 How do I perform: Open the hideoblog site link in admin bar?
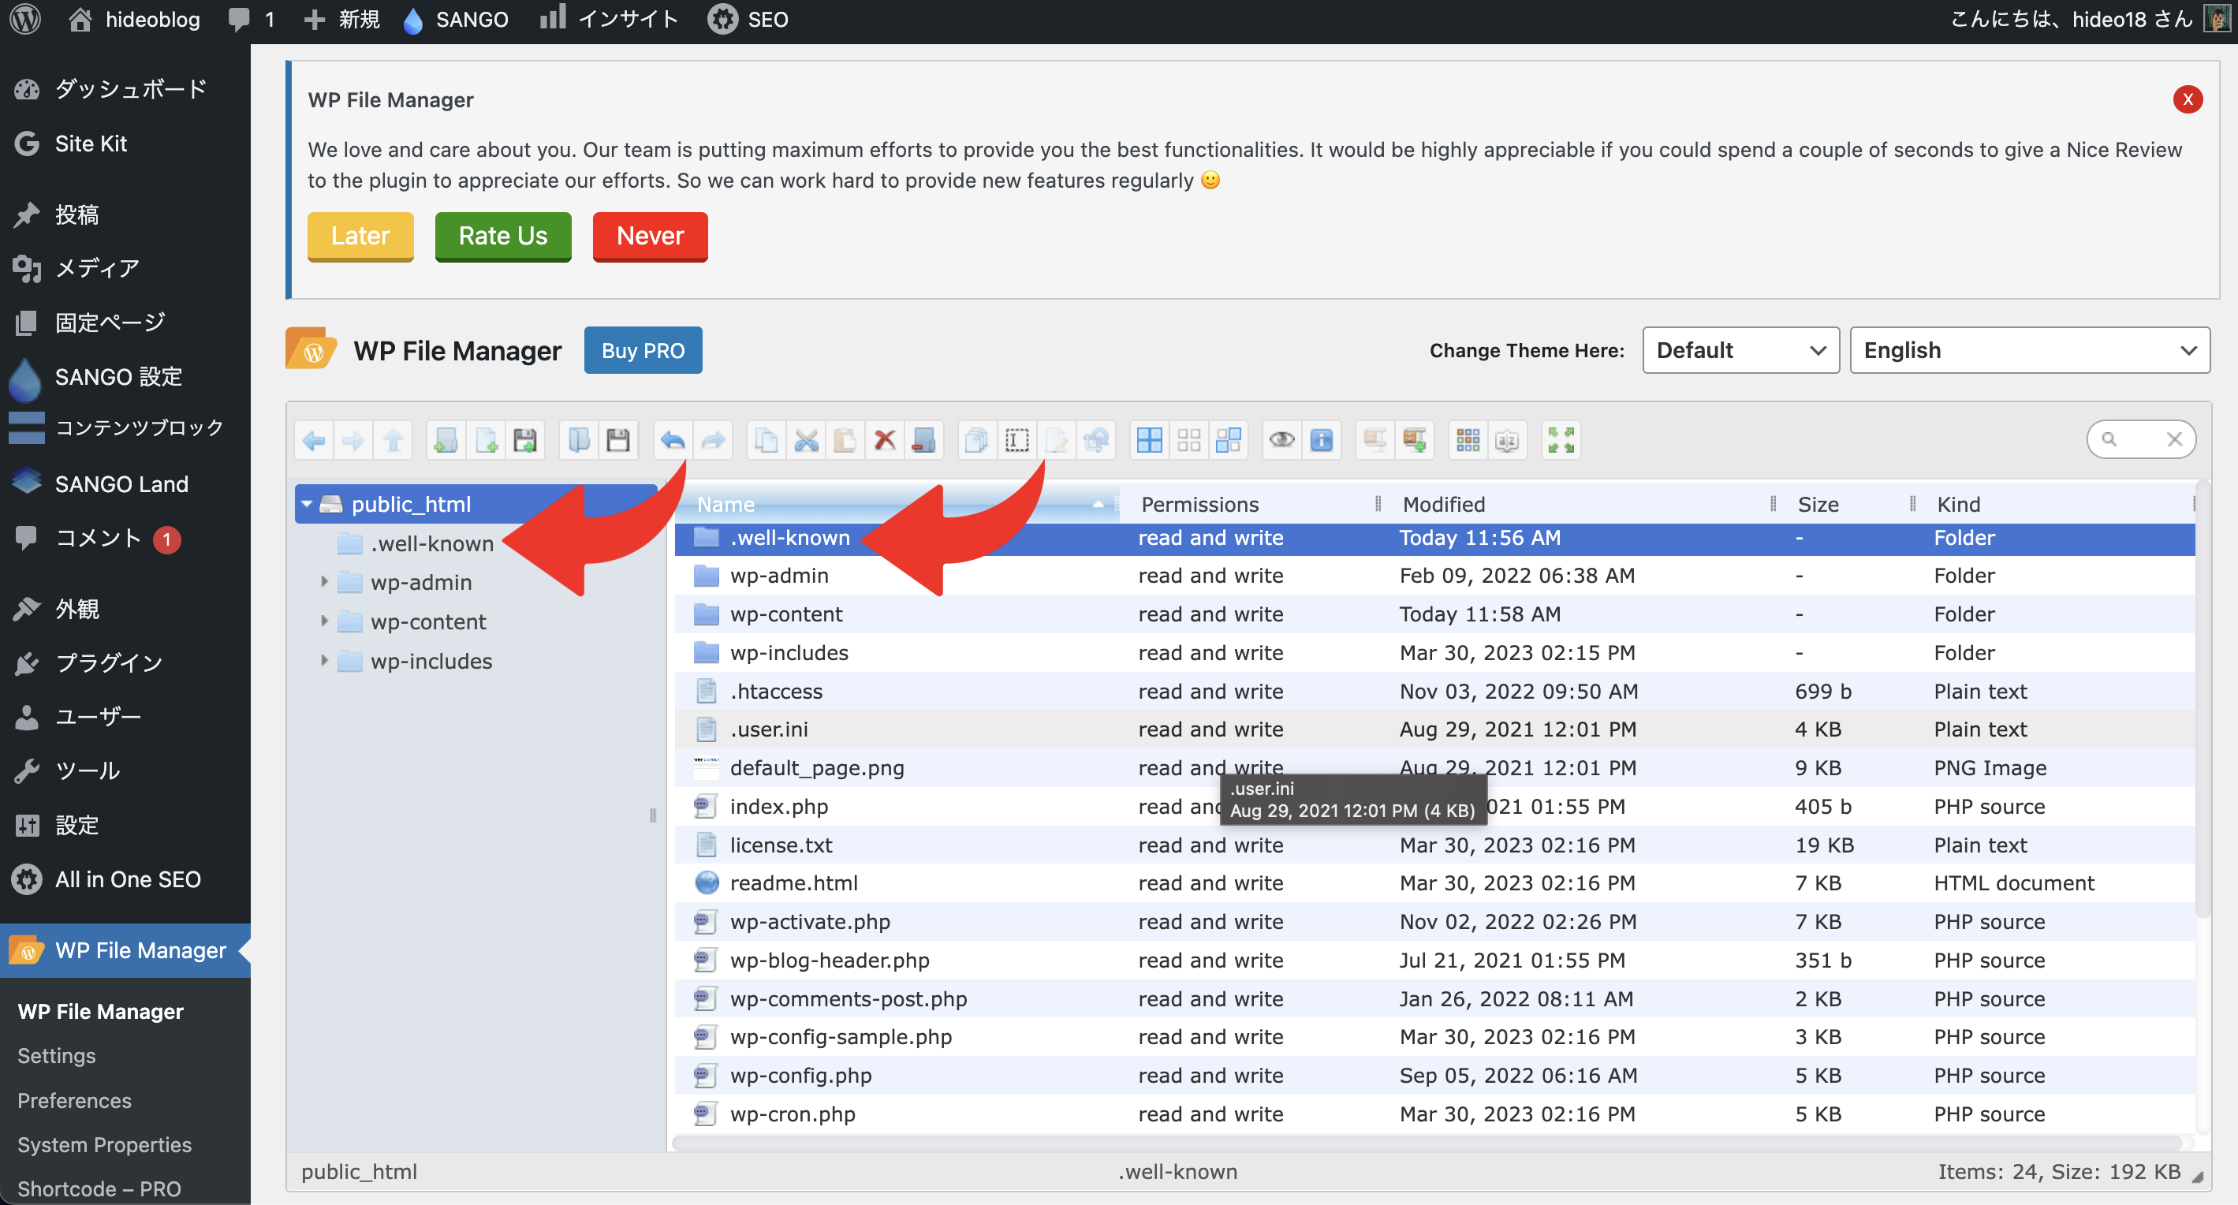(135, 19)
